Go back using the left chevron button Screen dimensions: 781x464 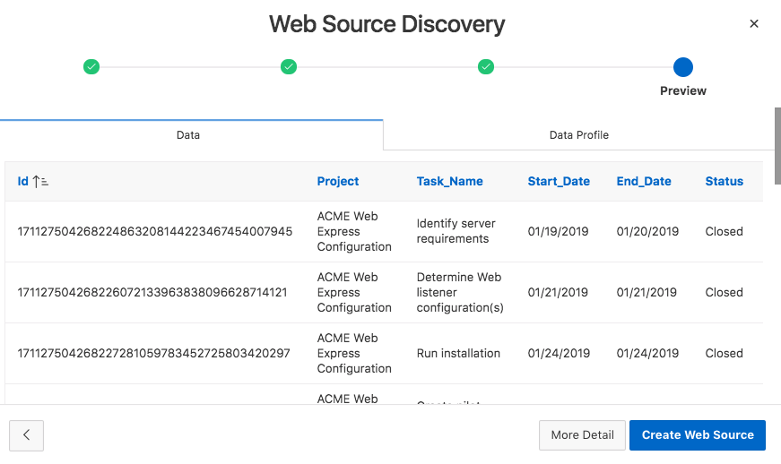[27, 435]
